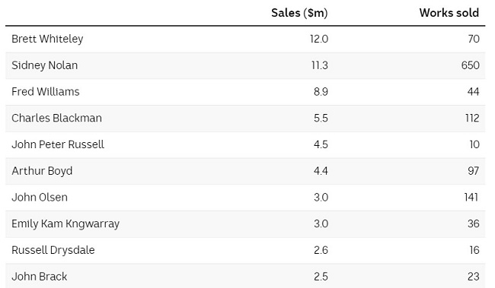
Task: Select the Sidney Nolan artist name
Action: click(x=44, y=65)
